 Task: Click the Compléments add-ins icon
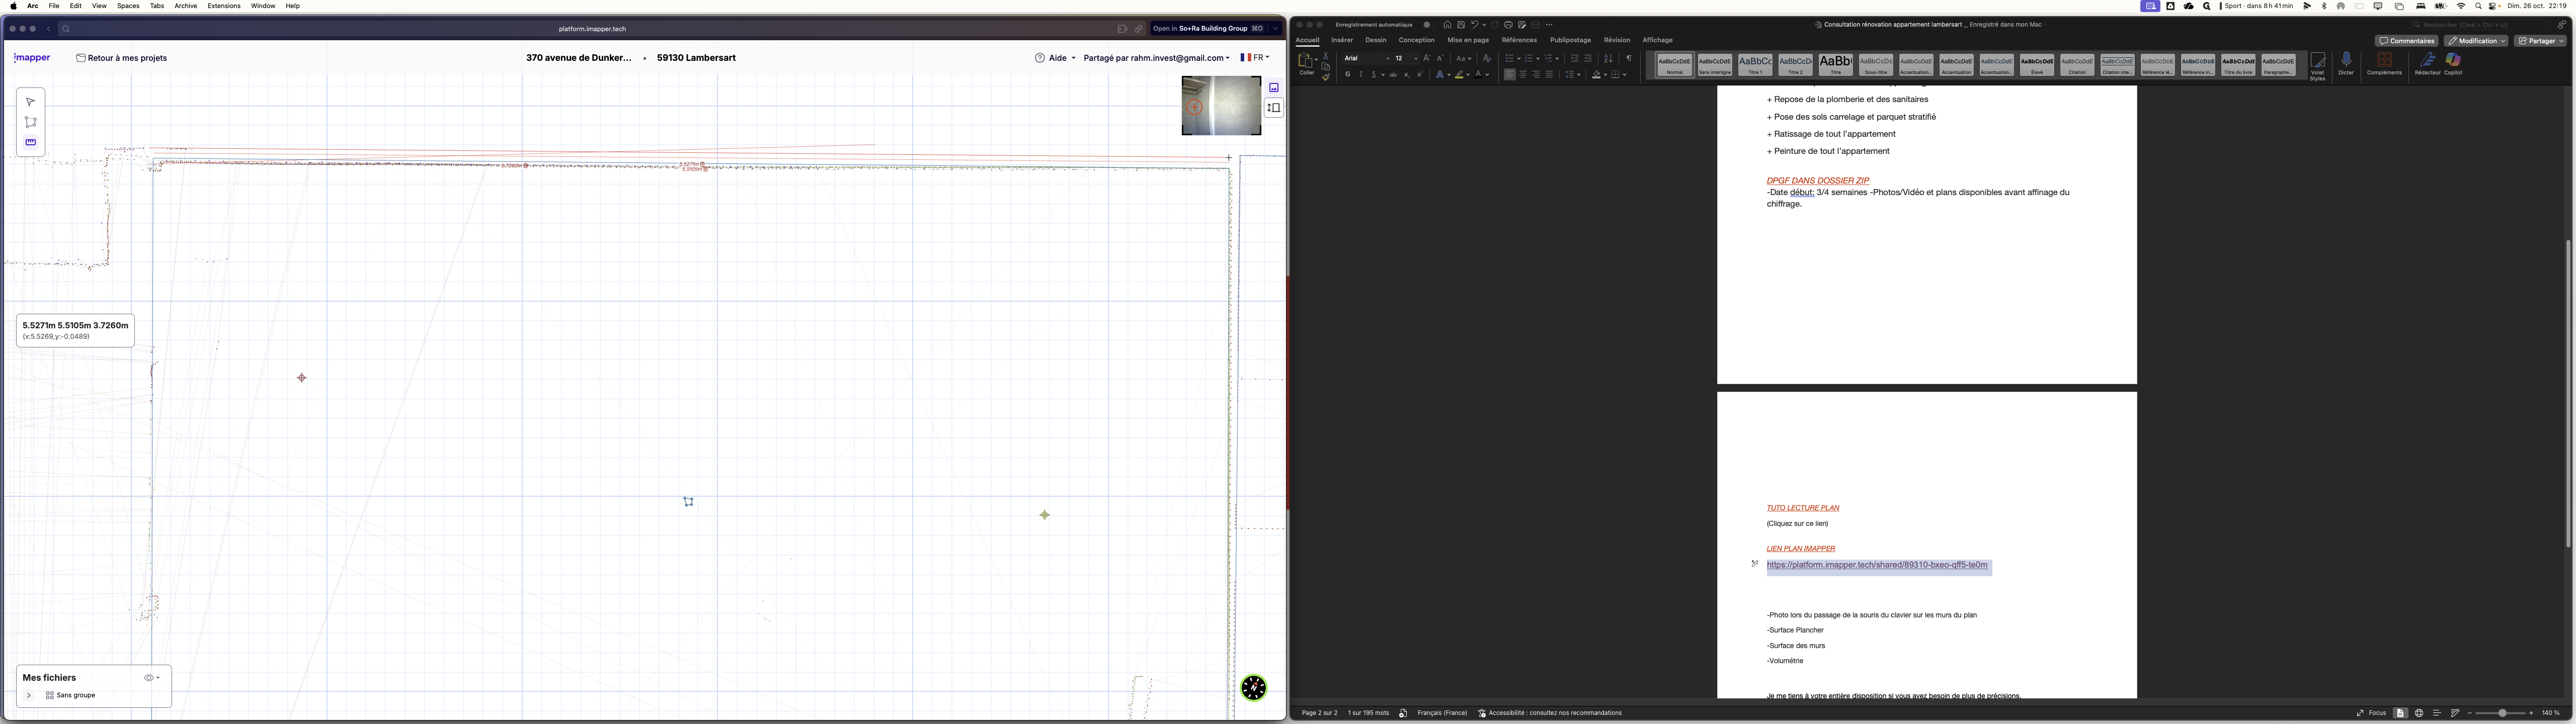tap(2384, 63)
